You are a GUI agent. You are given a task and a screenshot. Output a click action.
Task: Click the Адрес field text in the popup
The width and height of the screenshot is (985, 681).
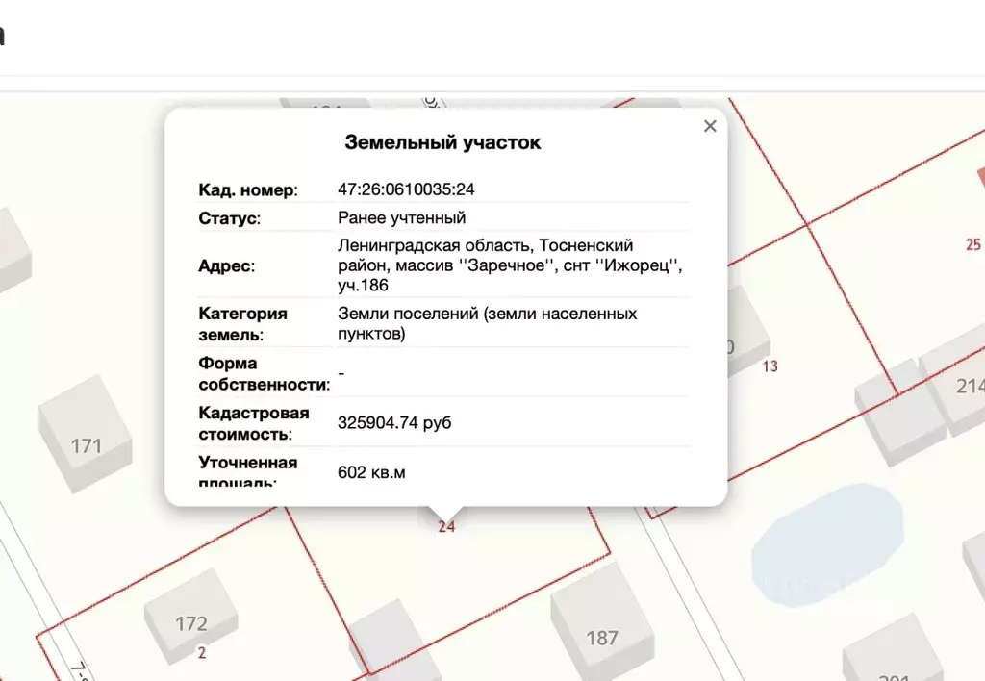(x=510, y=265)
